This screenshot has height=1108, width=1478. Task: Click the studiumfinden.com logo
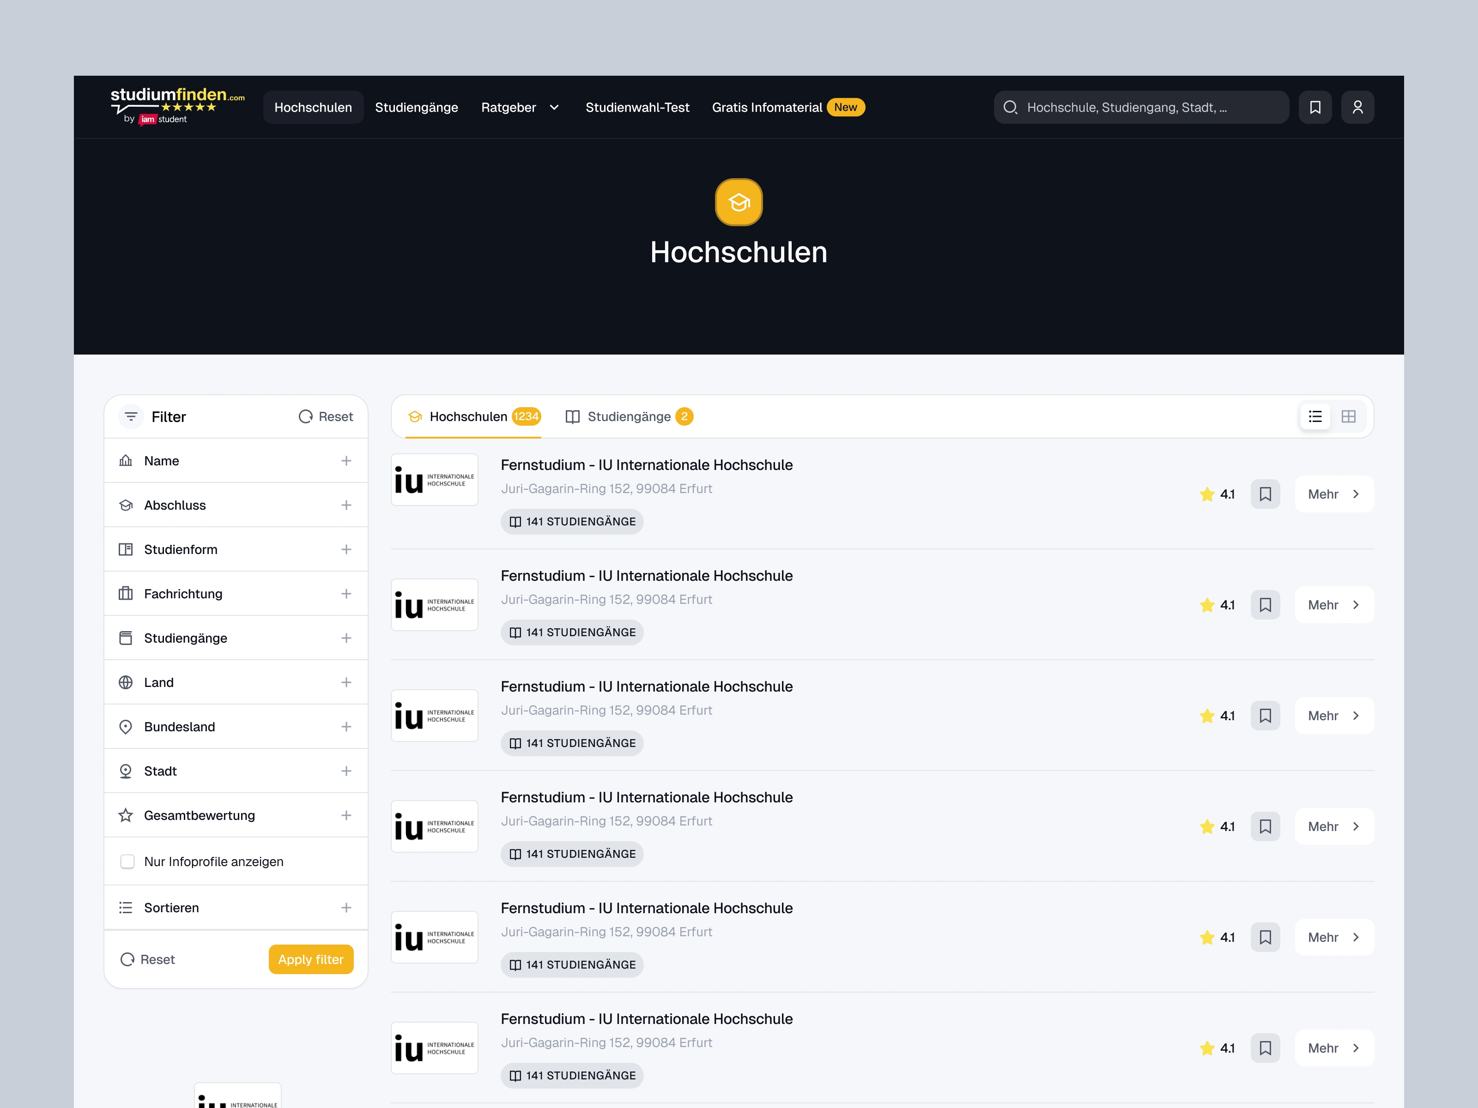click(177, 106)
